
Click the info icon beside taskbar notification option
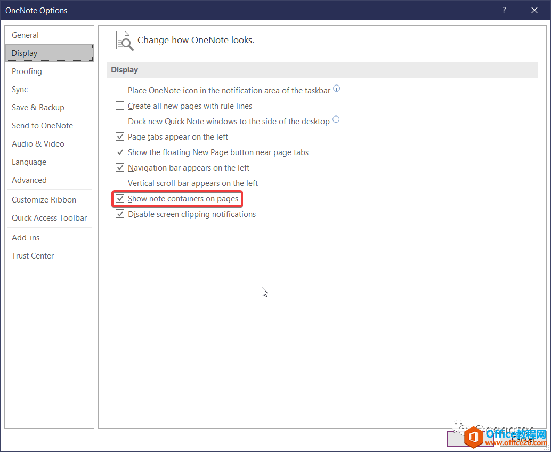336,88
